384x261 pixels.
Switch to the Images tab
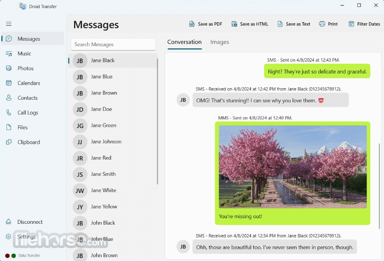(x=220, y=42)
